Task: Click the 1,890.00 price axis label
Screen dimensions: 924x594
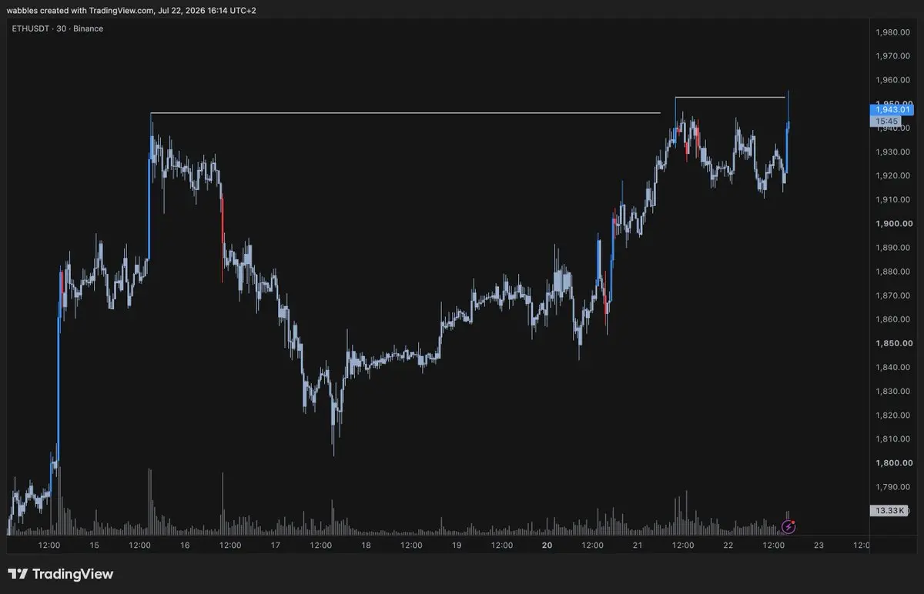Action: click(893, 248)
